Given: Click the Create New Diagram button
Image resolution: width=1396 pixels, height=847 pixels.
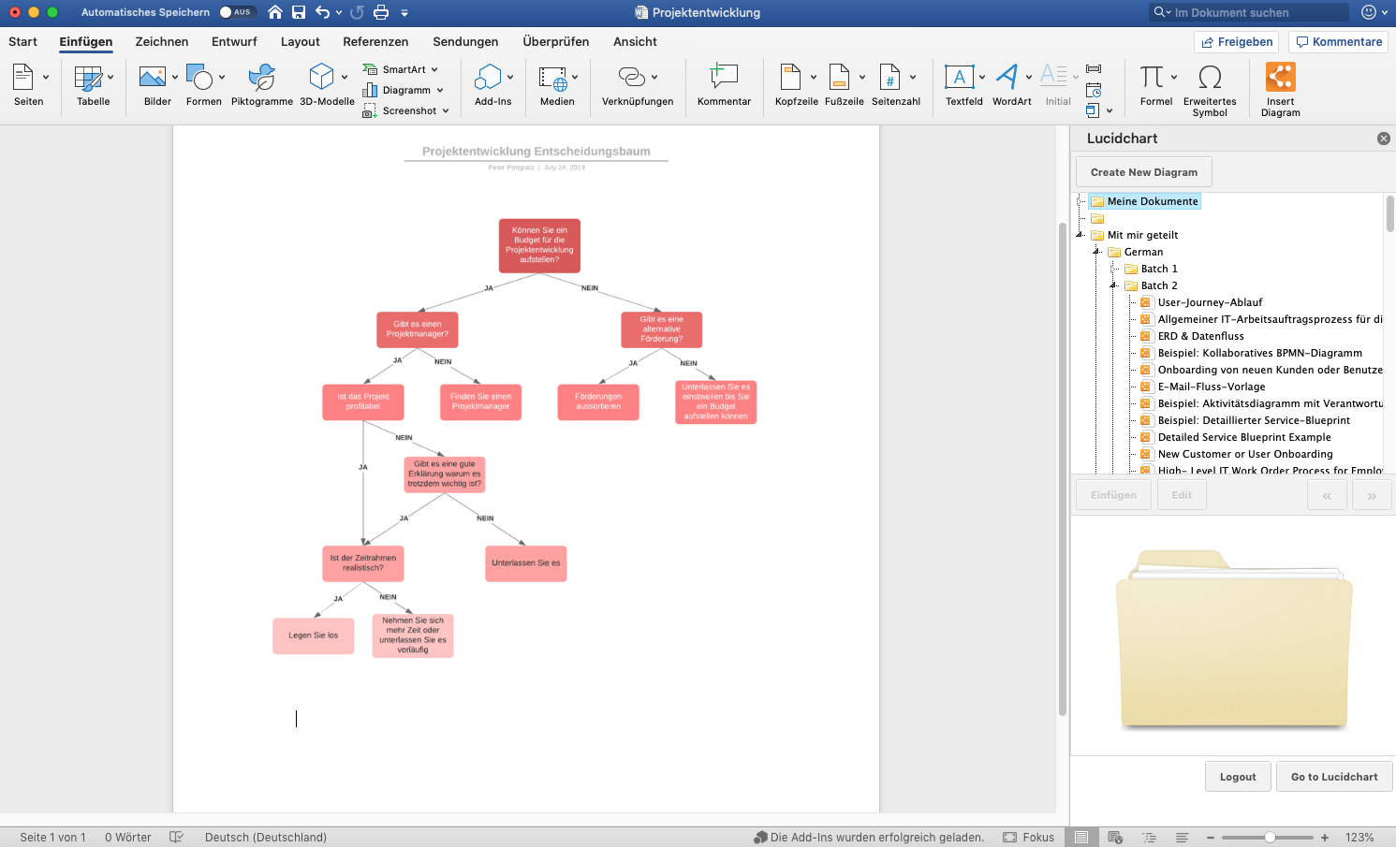Looking at the screenshot, I should (x=1143, y=172).
